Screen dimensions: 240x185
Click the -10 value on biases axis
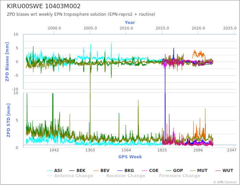pyautogui.click(x=15, y=89)
